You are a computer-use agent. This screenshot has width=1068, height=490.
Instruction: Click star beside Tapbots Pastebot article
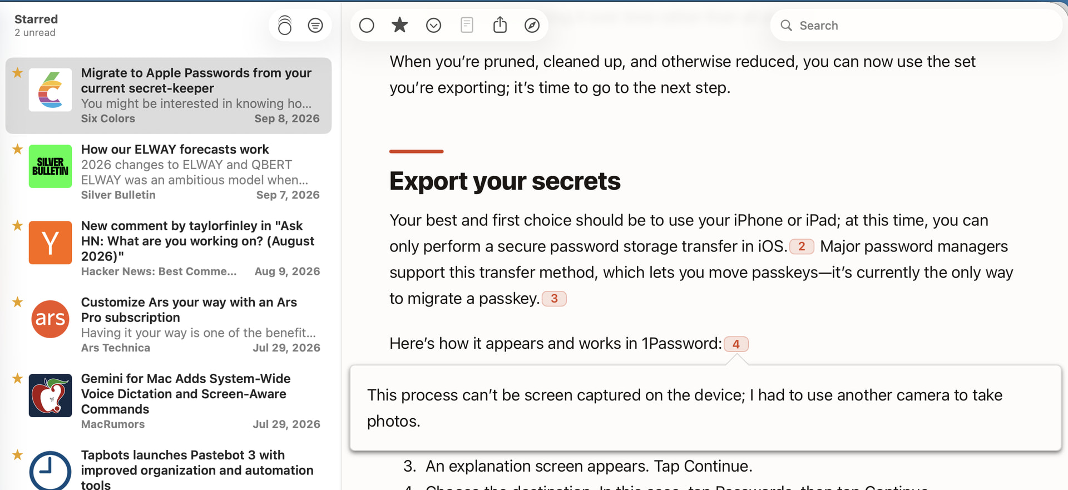(x=18, y=455)
